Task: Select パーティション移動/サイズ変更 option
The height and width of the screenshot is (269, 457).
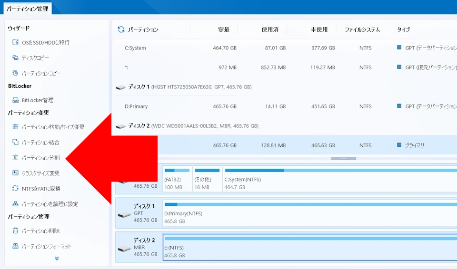Action: [x=53, y=127]
